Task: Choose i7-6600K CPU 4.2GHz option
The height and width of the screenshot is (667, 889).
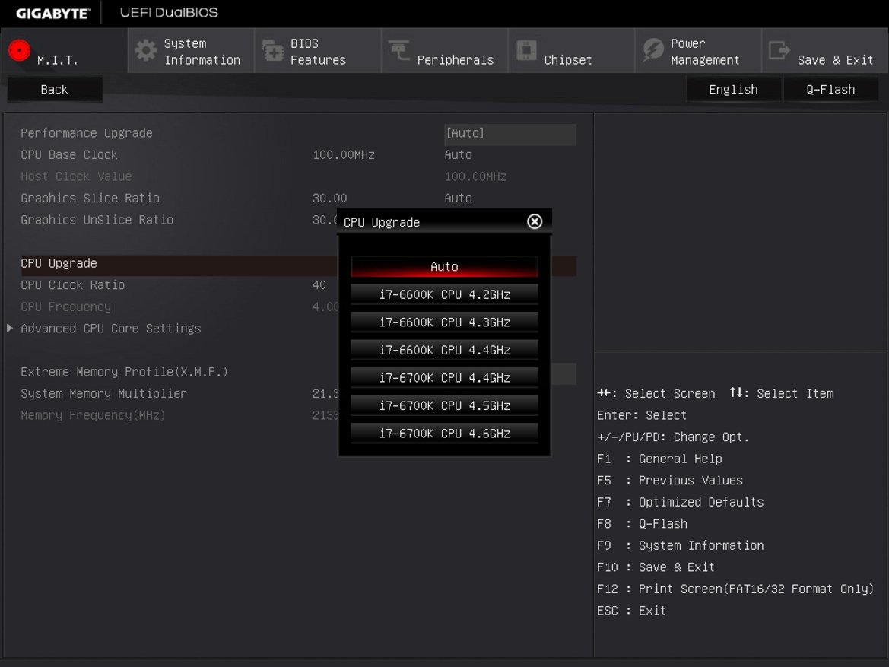Action: 444,294
